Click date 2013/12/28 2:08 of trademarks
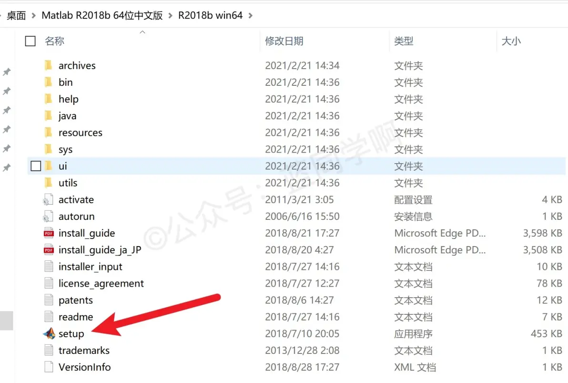The width and height of the screenshot is (568, 383). [302, 350]
